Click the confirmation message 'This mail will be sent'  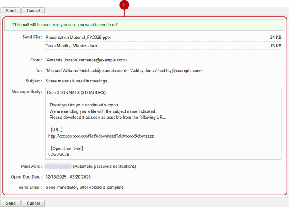click(65, 25)
